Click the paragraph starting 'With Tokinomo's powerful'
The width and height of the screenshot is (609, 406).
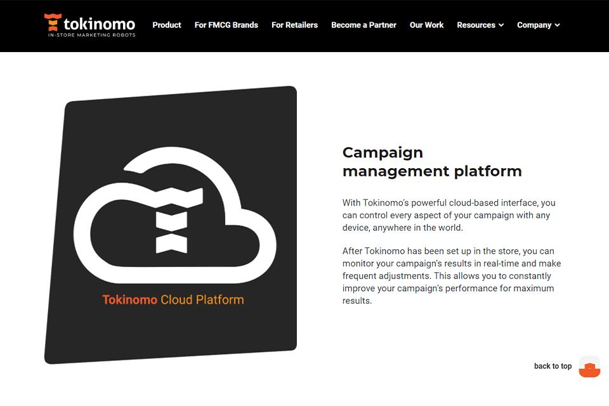[449, 215]
